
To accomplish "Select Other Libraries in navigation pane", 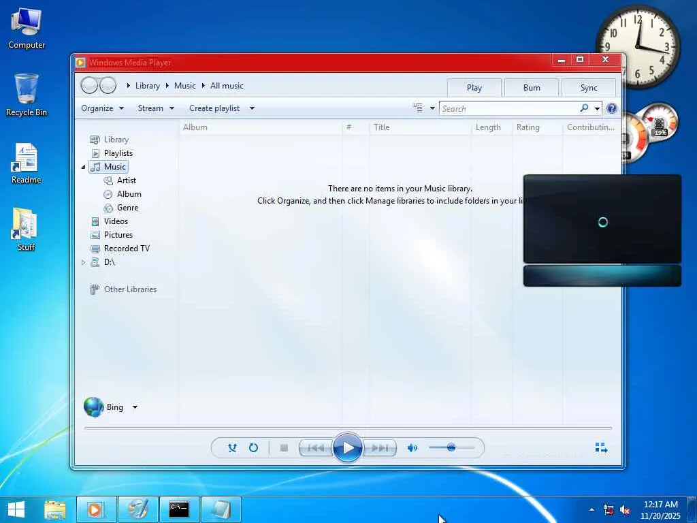I will [123, 289].
